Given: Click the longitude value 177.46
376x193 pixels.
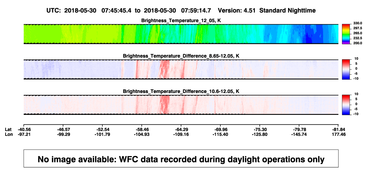Looking at the screenshot, I should point(339,134).
